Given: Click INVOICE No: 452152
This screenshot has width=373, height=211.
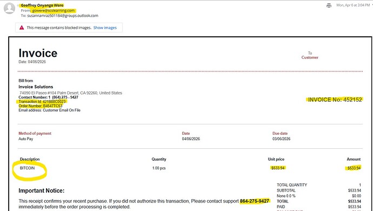Looking at the screenshot, I should [335, 100].
